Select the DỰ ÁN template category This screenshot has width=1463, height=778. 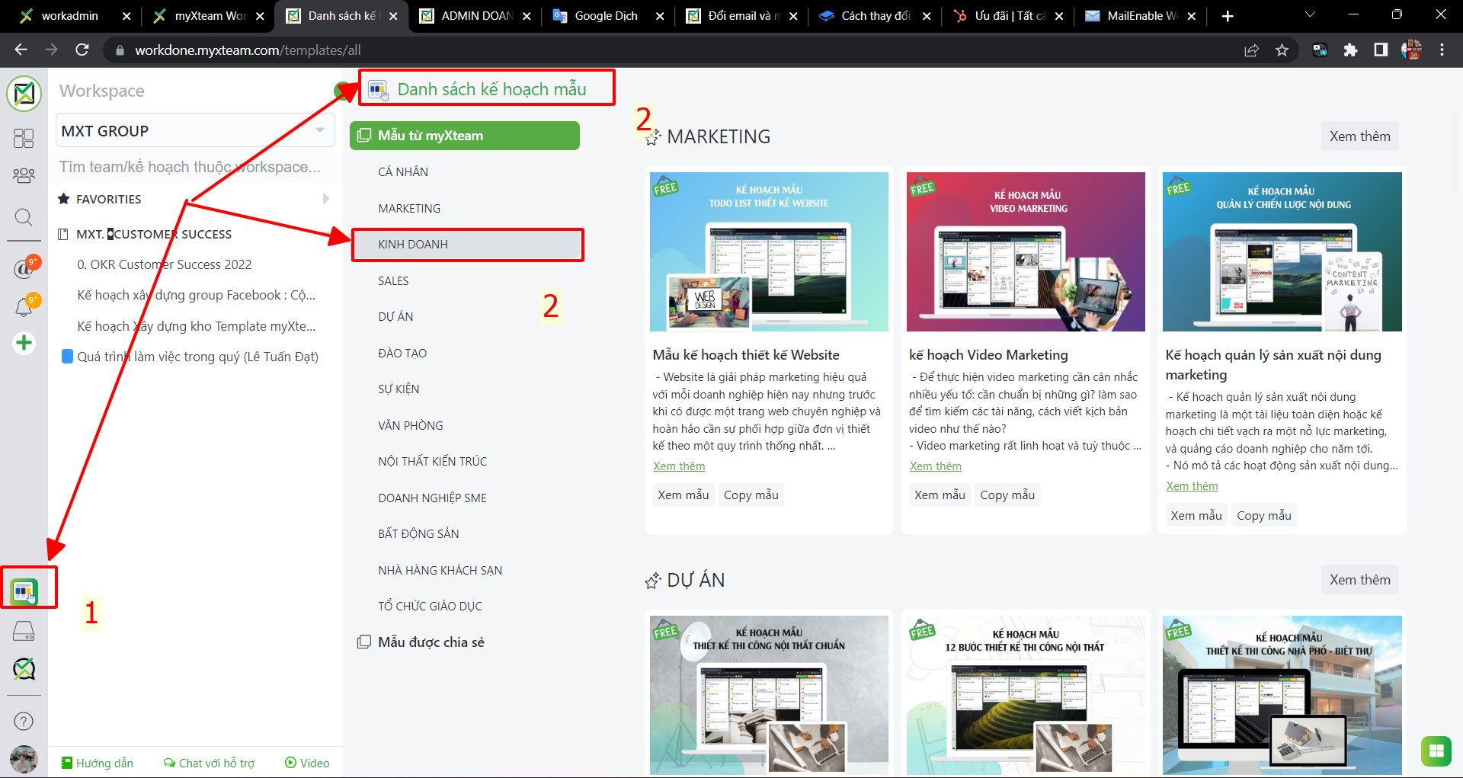[x=395, y=317]
